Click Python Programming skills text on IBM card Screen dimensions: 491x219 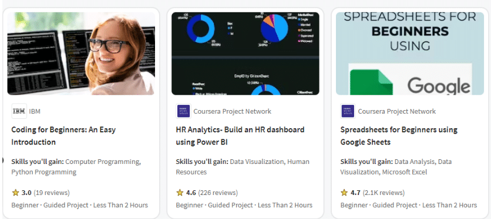pos(44,172)
